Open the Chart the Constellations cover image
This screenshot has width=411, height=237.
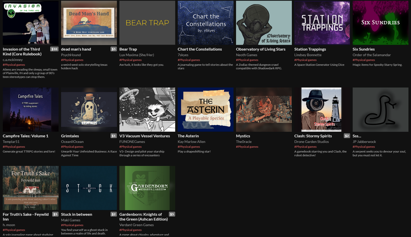(x=205, y=23)
